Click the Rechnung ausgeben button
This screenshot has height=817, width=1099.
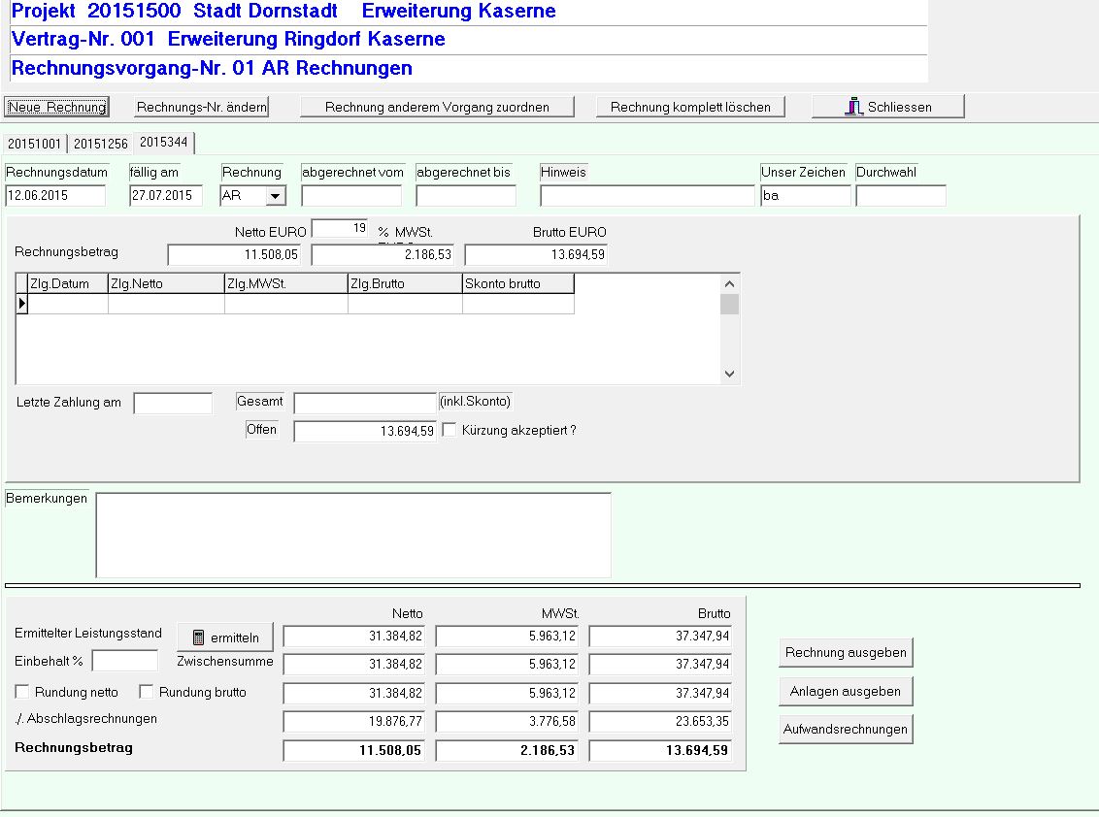[x=846, y=653]
